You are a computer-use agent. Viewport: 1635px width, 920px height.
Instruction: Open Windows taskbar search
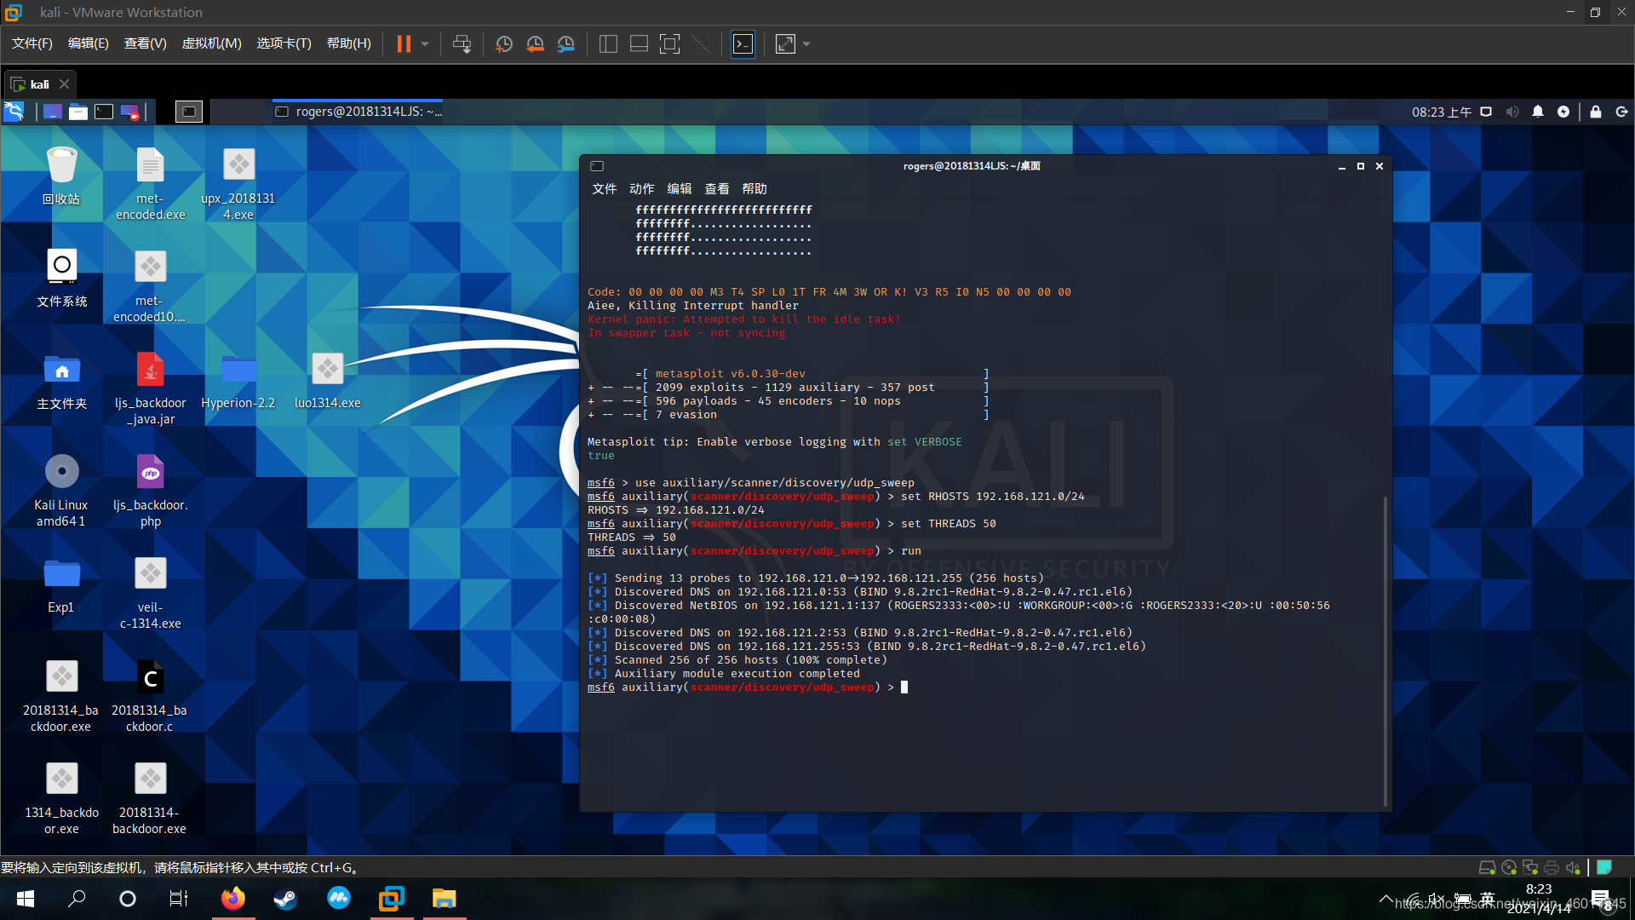tap(77, 899)
